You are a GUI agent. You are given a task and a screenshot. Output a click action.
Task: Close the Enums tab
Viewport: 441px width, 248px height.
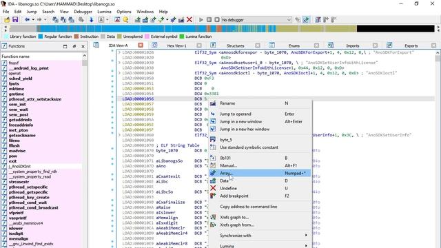coord(316,45)
